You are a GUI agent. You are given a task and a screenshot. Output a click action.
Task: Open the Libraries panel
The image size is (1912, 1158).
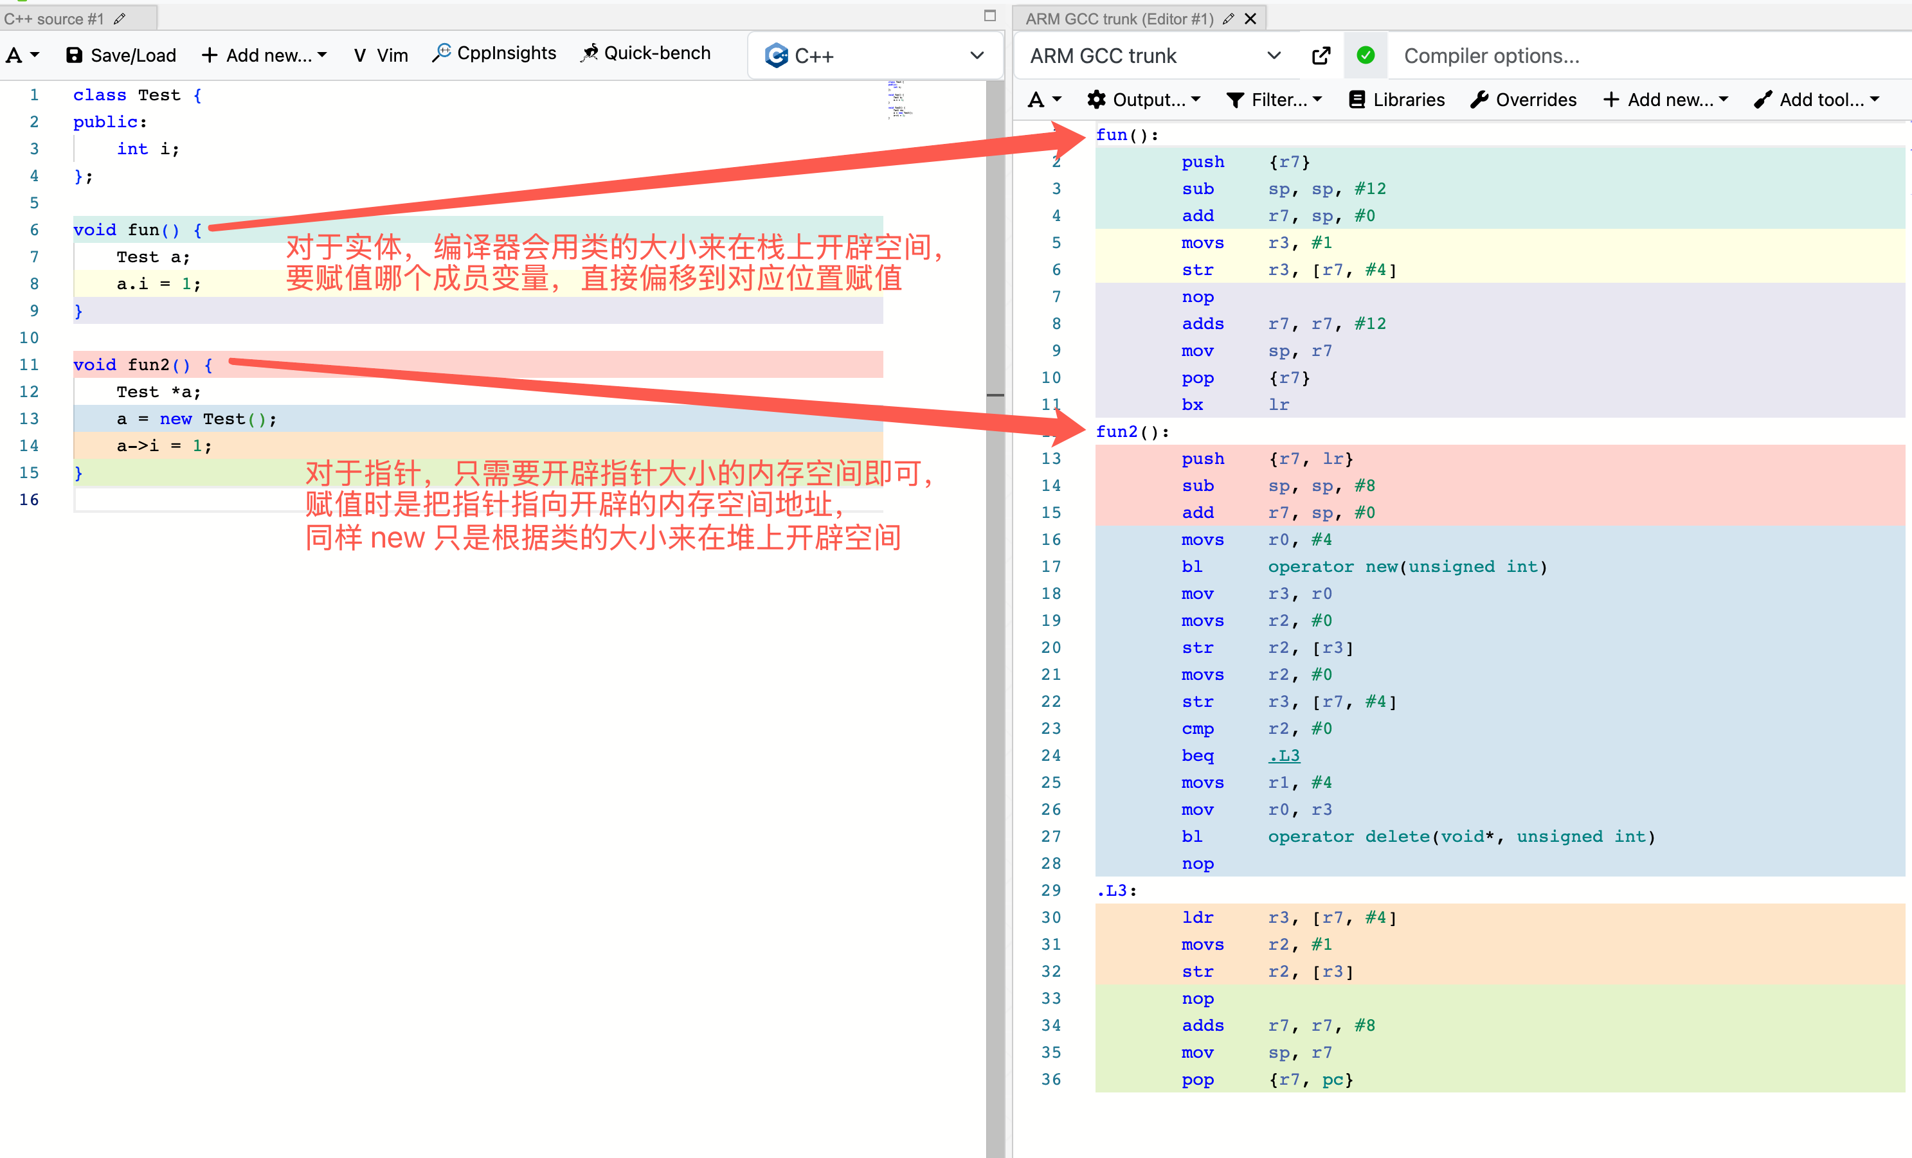(x=1396, y=100)
